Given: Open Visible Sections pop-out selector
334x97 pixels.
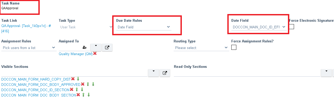Looking at the screenshot, I should coord(165,73).
